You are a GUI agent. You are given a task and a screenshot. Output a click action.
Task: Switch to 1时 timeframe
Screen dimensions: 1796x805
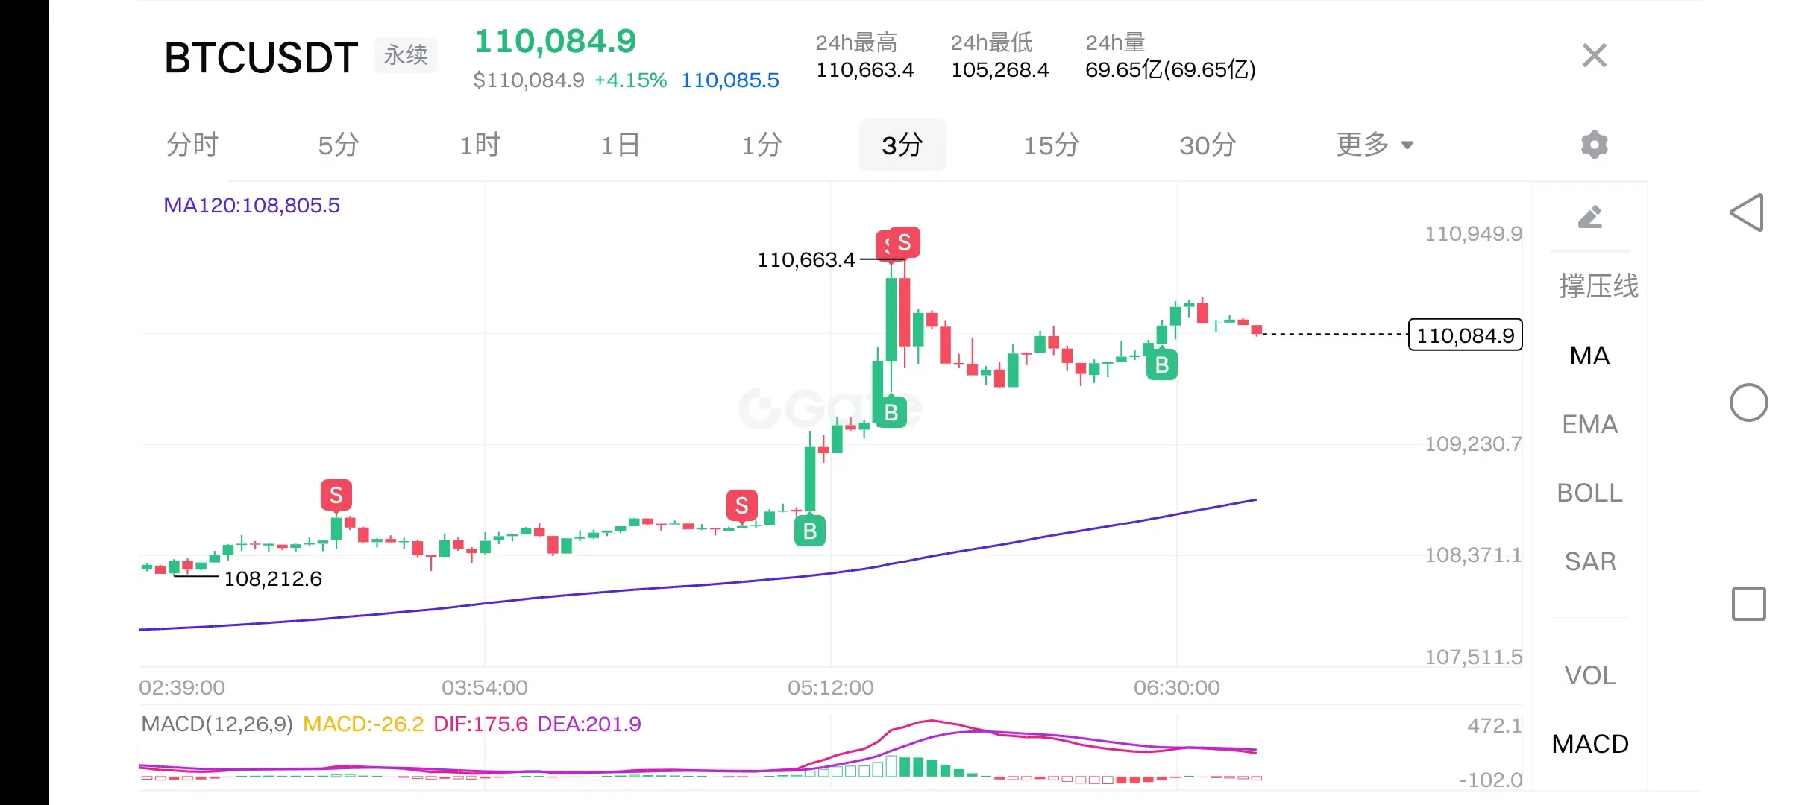[480, 145]
